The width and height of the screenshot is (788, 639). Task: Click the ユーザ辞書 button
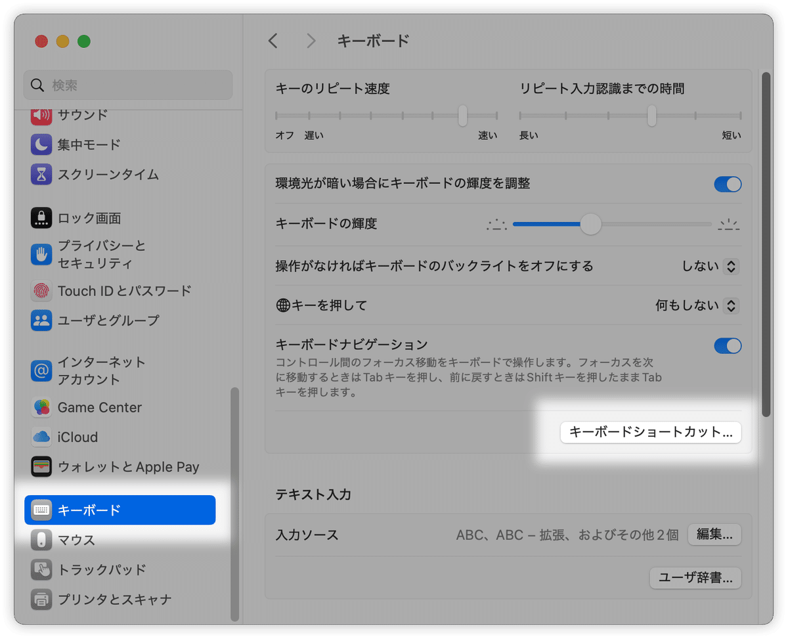(695, 578)
